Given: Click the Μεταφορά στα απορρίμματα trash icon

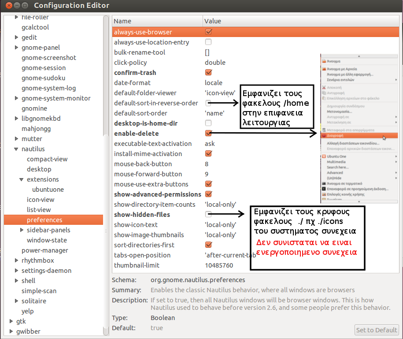Looking at the screenshot, I should pos(324,130).
